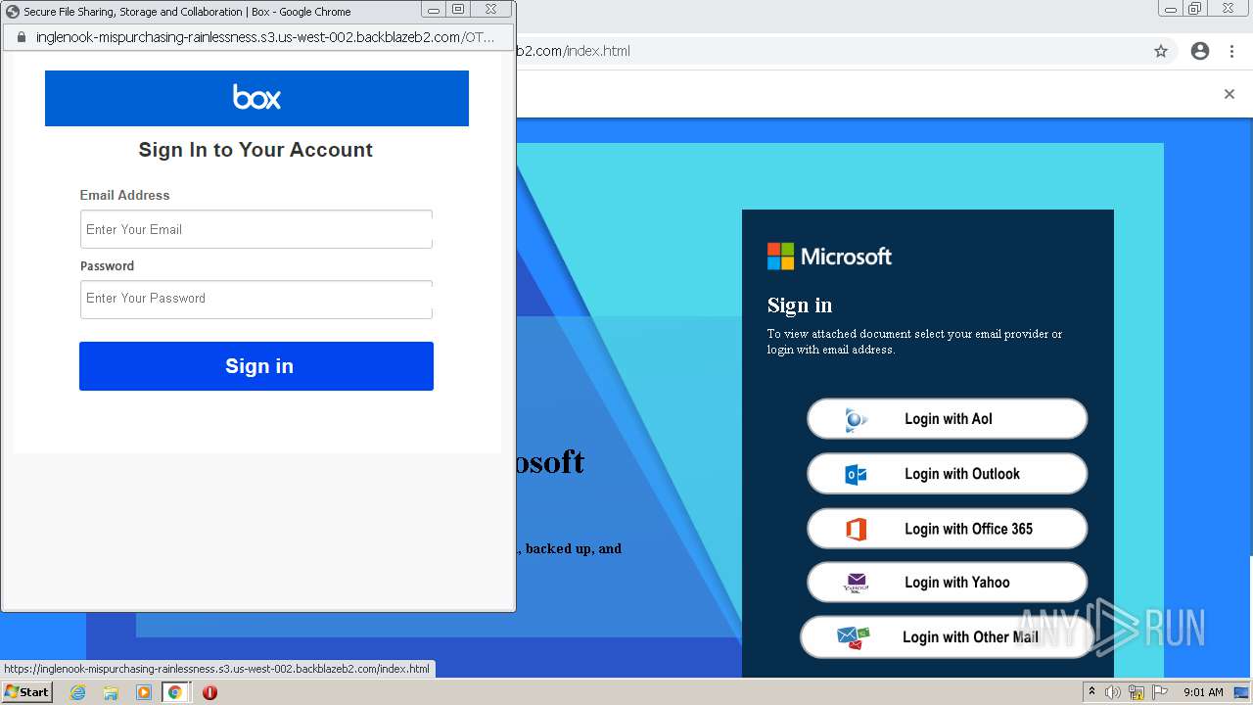This screenshot has width=1253, height=705.
Task: Click the padlock icon in popup address bar
Action: point(21,37)
